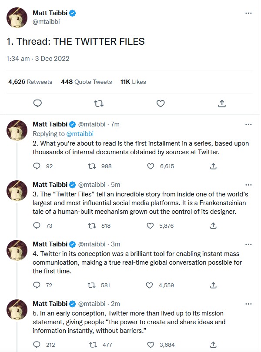View the 4,626 Retweets list
The height and width of the screenshot is (352, 261).
(x=30, y=82)
